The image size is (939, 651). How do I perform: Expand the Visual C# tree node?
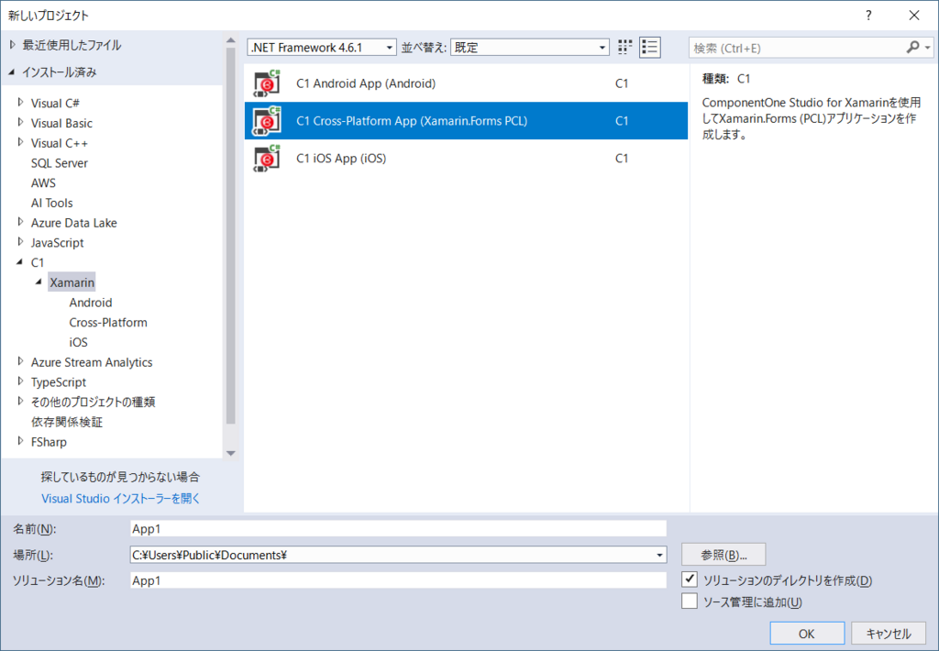(21, 103)
